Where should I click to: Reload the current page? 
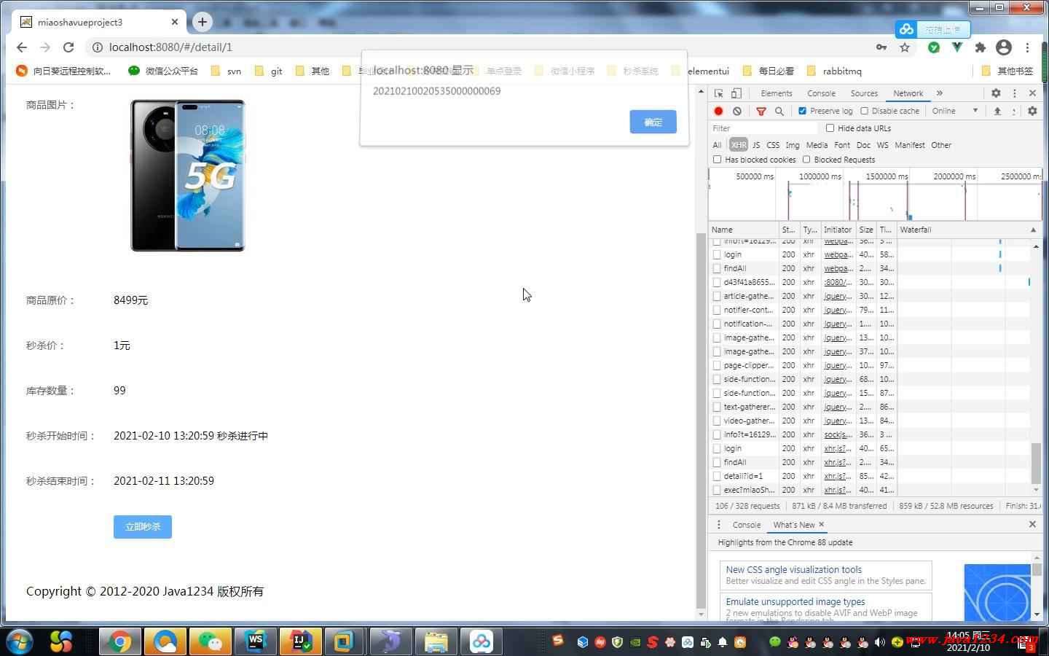point(68,47)
